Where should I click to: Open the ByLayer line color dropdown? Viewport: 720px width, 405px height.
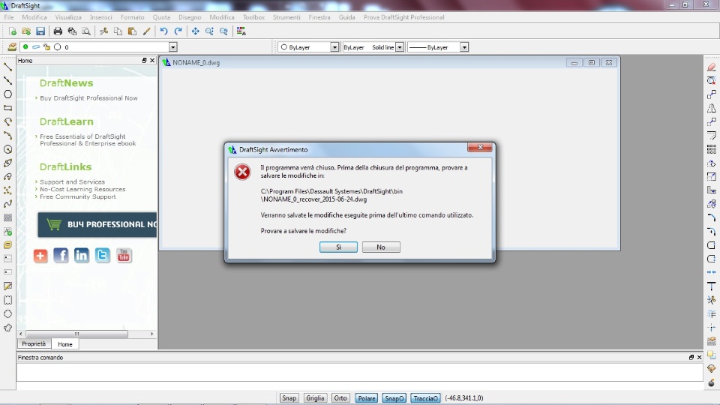point(334,46)
